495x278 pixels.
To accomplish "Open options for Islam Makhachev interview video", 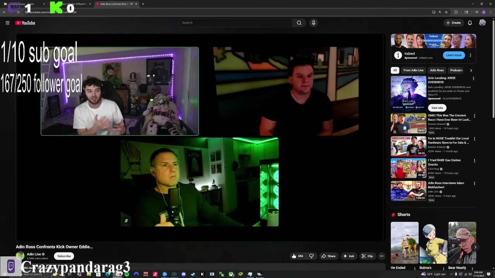I will coord(474,183).
